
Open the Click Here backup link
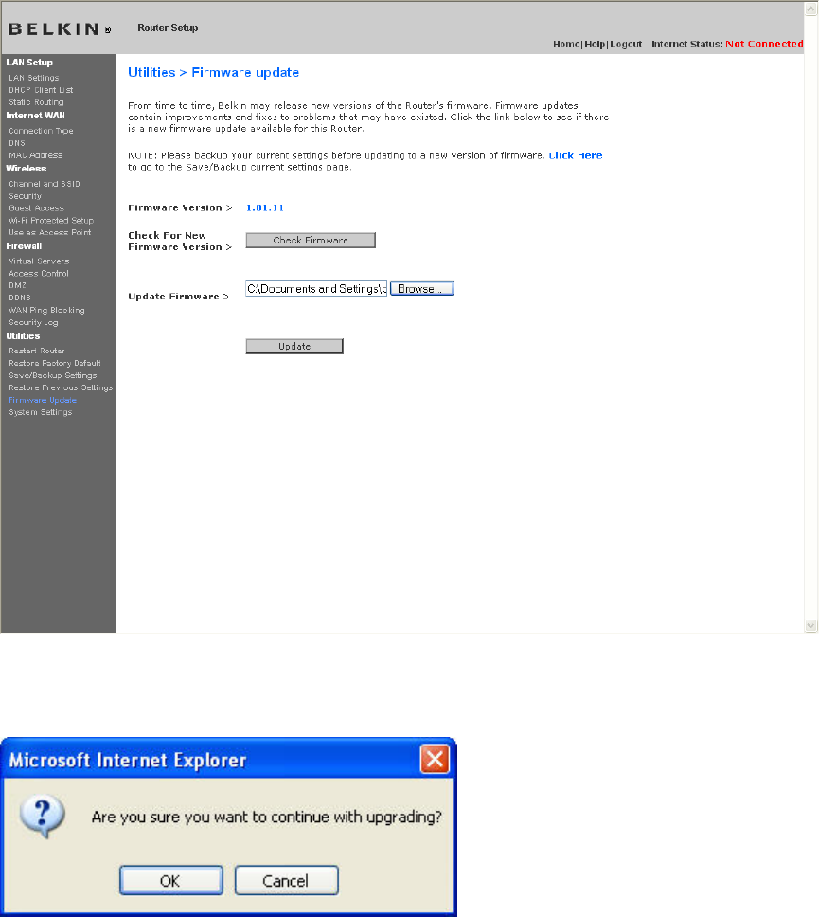point(576,155)
